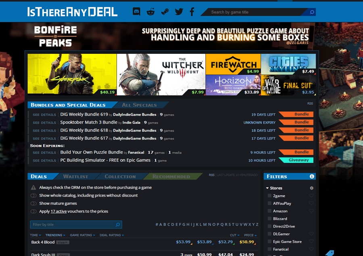The width and height of the screenshot is (363, 256).
Task: Switch to the Recommended tab
Action: click(171, 176)
